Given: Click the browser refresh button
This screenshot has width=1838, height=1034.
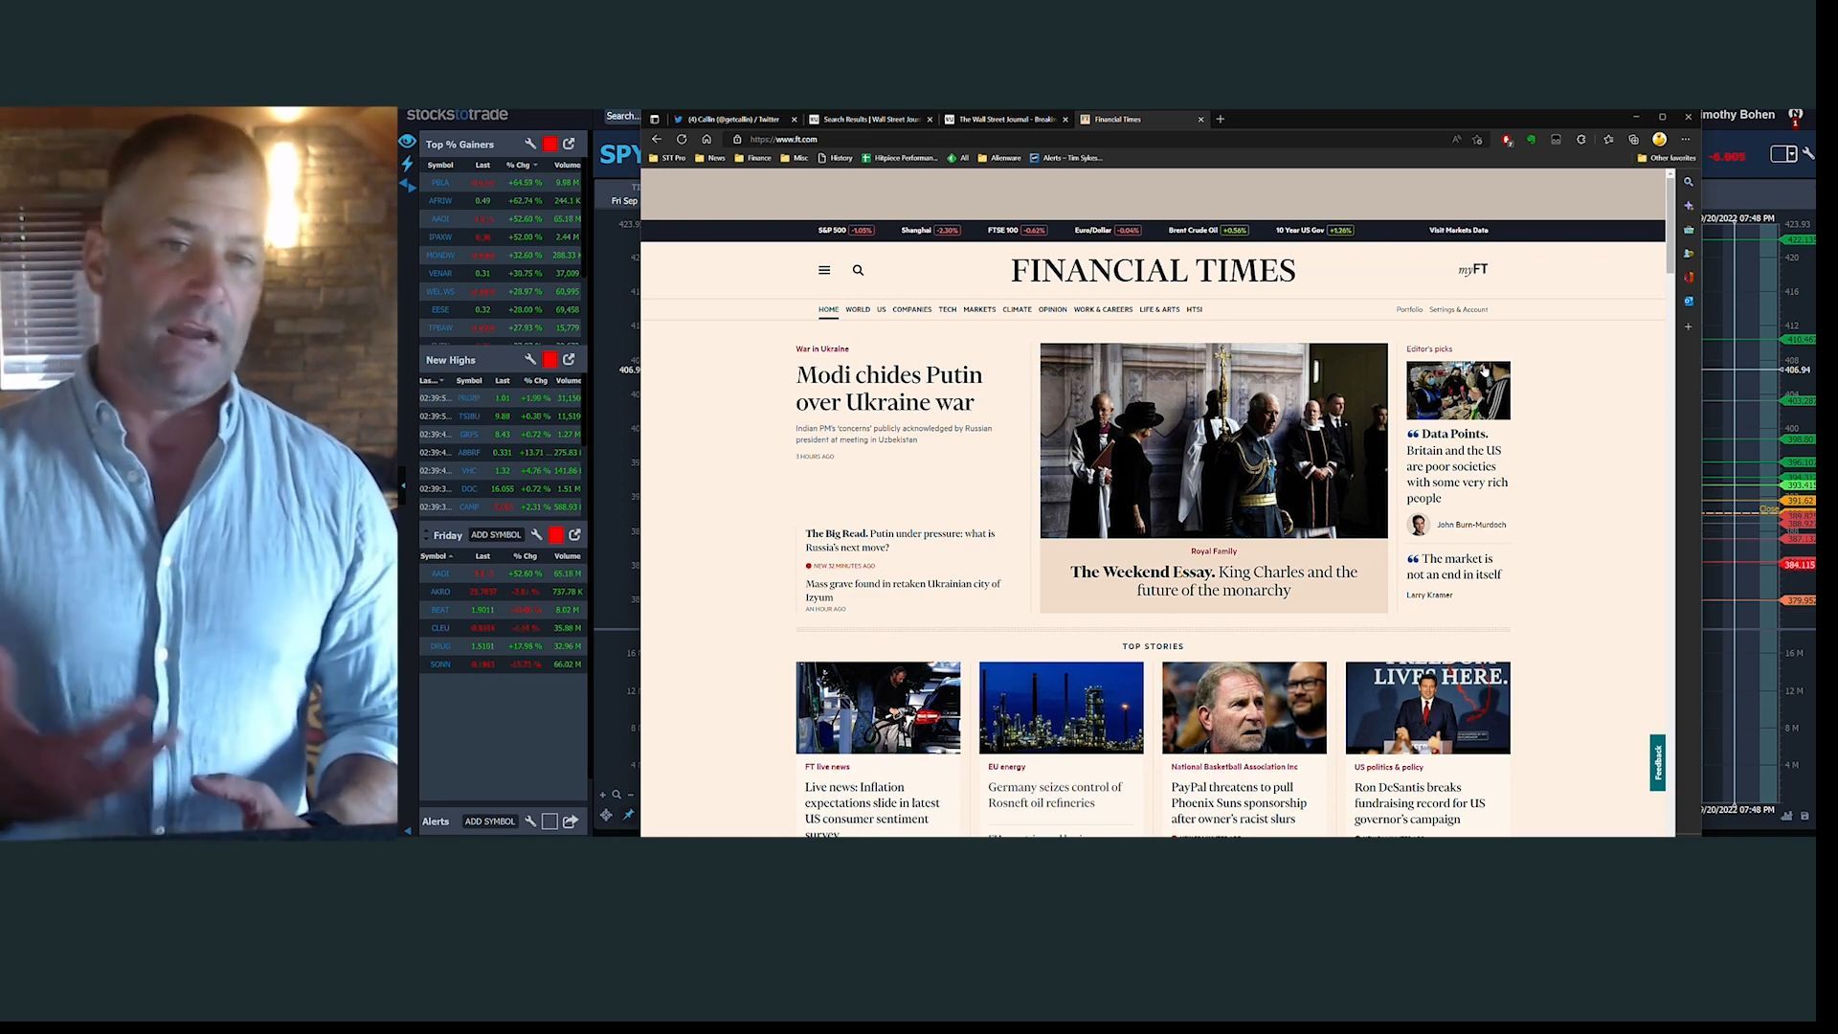Looking at the screenshot, I should pos(682,140).
